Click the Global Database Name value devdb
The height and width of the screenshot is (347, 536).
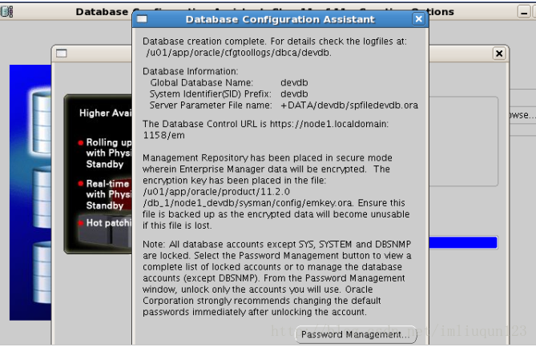pos(294,82)
